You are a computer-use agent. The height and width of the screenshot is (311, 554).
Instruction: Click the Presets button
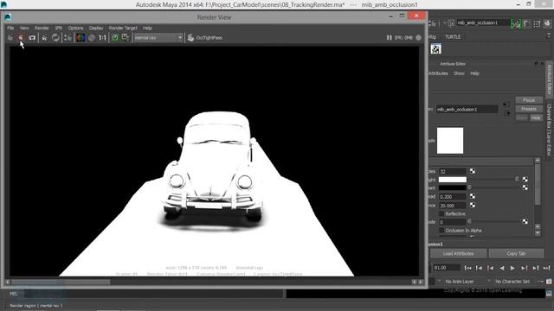[x=529, y=109]
